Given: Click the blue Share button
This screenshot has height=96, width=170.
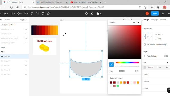Looking at the screenshot, I should click(155, 14).
